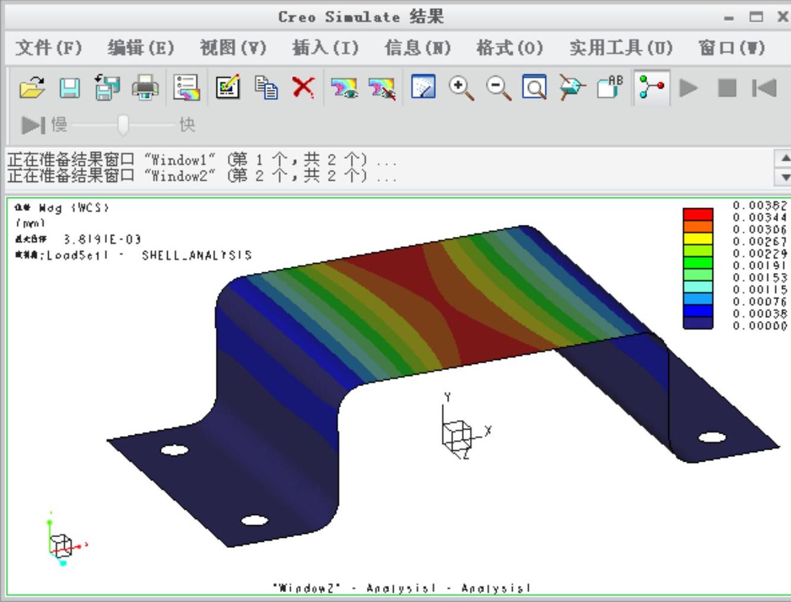Screen dimensions: 791x602
Task: Click the AB annotation label icon
Action: pos(610,87)
